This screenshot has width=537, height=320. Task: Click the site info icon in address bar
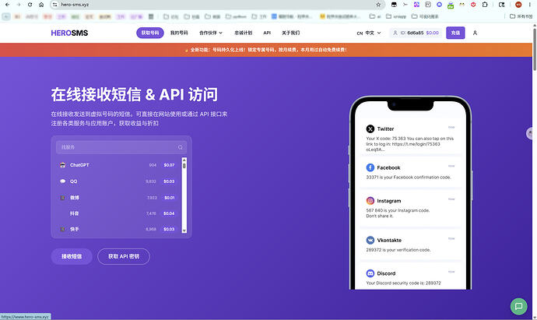[x=55, y=5]
